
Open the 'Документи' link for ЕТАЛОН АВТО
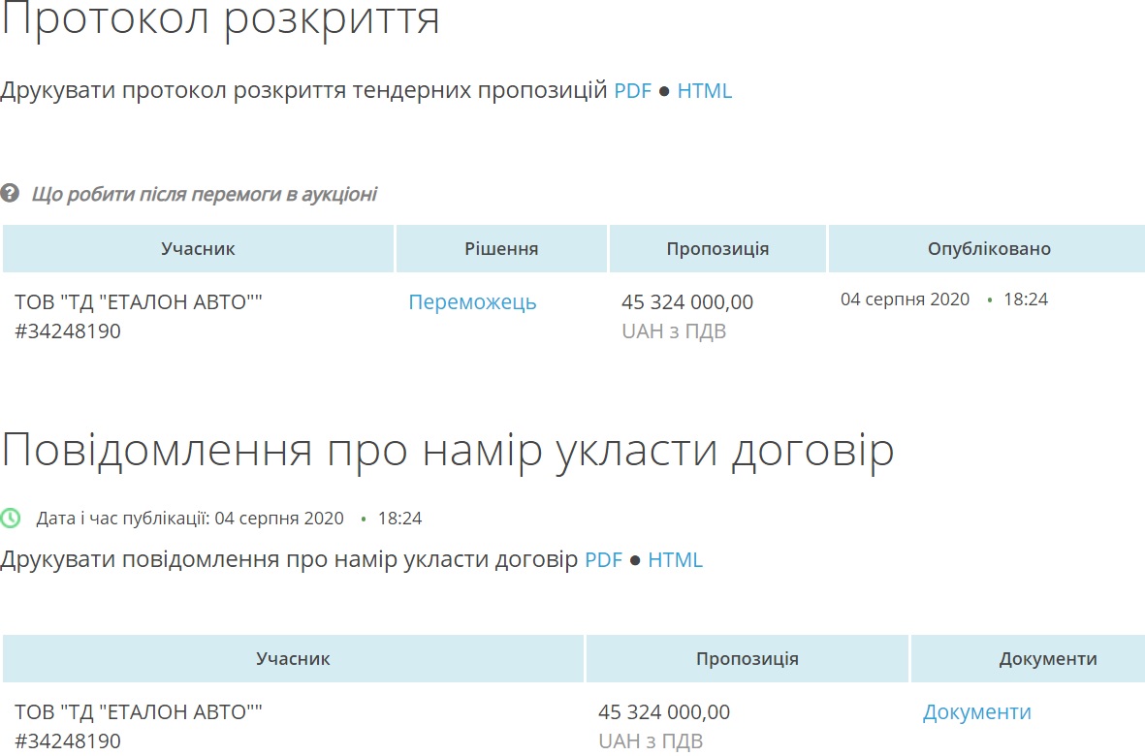pyautogui.click(x=977, y=712)
